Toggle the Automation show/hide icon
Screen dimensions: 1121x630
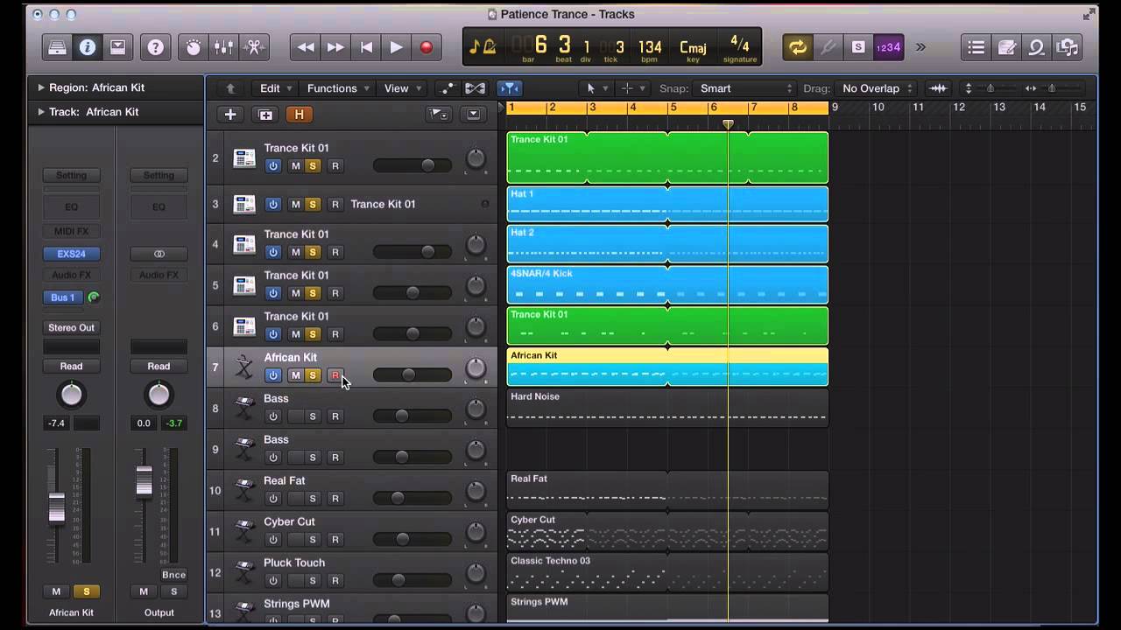[448, 88]
